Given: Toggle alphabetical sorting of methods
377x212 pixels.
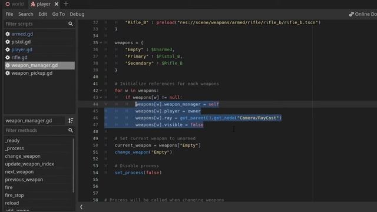Looking at the screenshot, I should (71, 121).
